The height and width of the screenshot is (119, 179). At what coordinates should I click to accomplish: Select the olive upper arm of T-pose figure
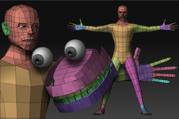[x=147, y=27]
